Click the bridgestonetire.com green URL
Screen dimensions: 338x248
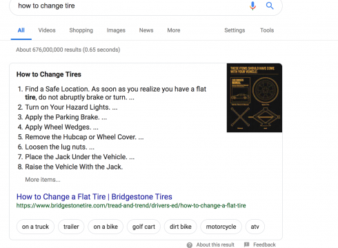[131, 205]
